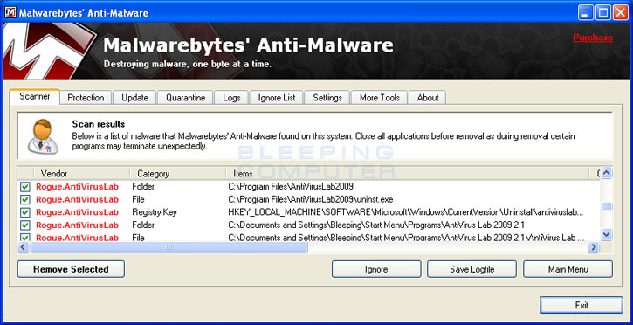Image resolution: width=633 pixels, height=325 pixels.
Task: Click the horizontal scrollbar right arrow
Action: [x=594, y=247]
